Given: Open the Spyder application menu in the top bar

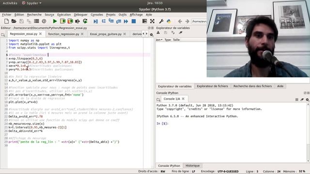Looking at the screenshot, I should 31,3.
